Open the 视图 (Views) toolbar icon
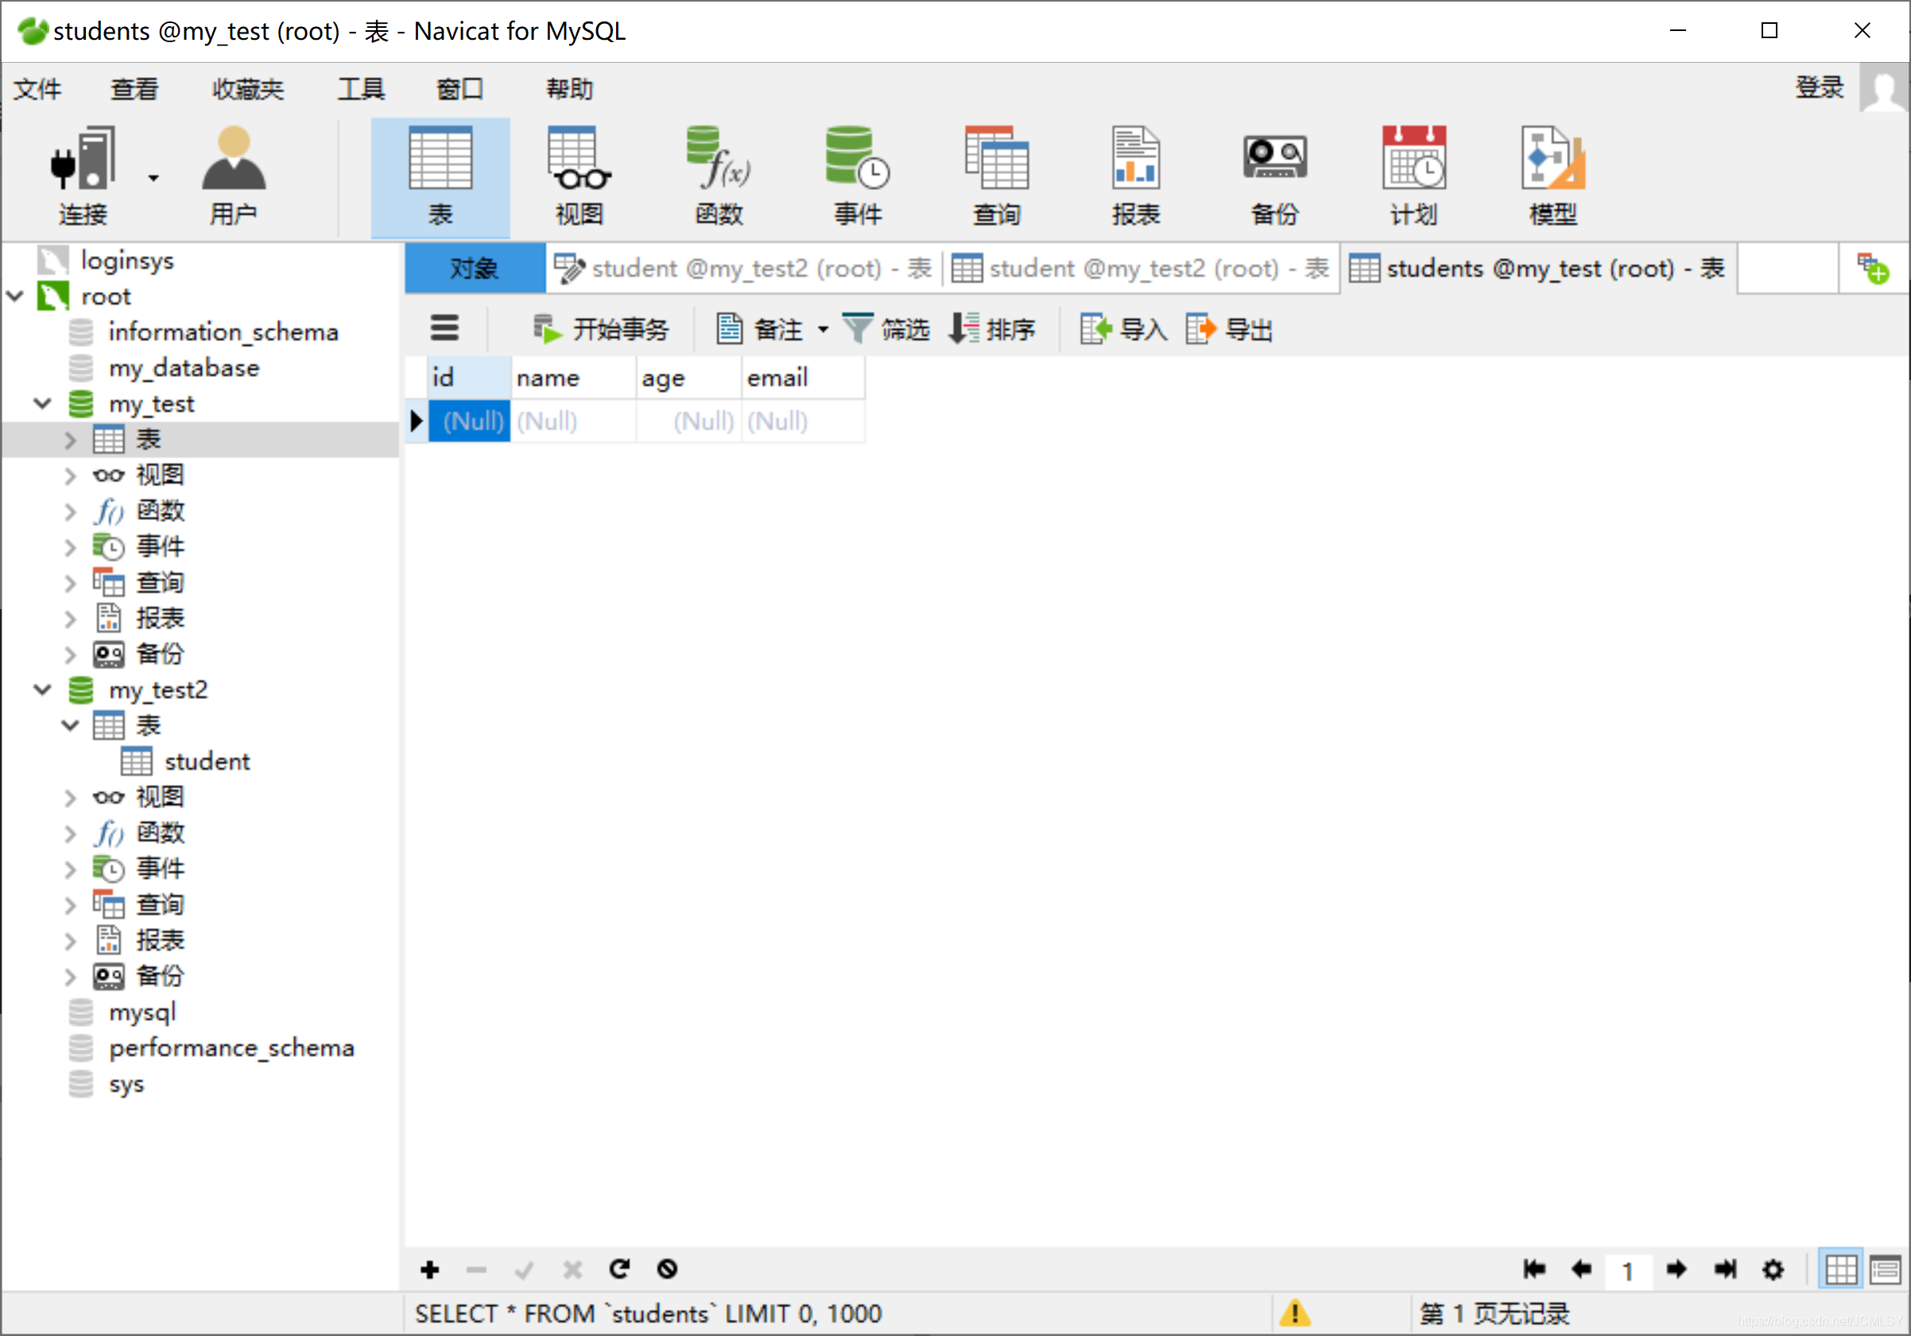1911x1336 pixels. pos(580,177)
